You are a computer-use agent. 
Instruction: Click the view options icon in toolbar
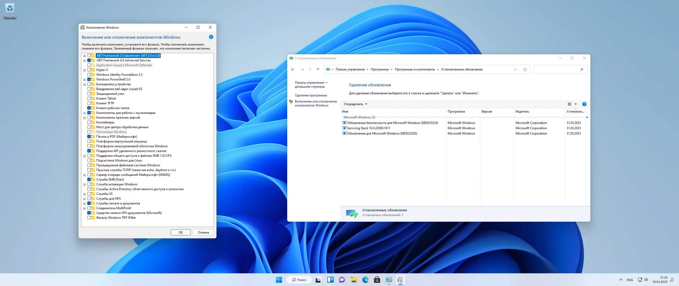[x=569, y=104]
